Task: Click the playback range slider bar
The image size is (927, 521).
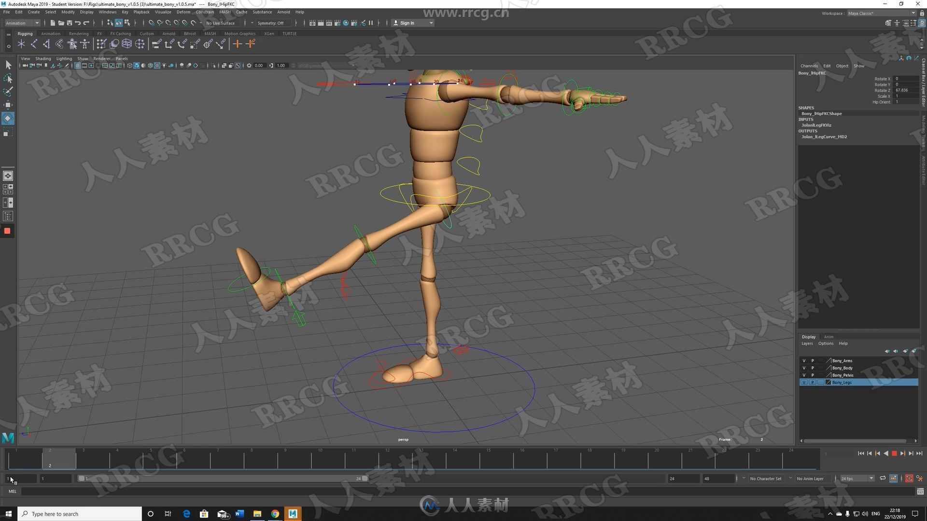Action: 223,478
